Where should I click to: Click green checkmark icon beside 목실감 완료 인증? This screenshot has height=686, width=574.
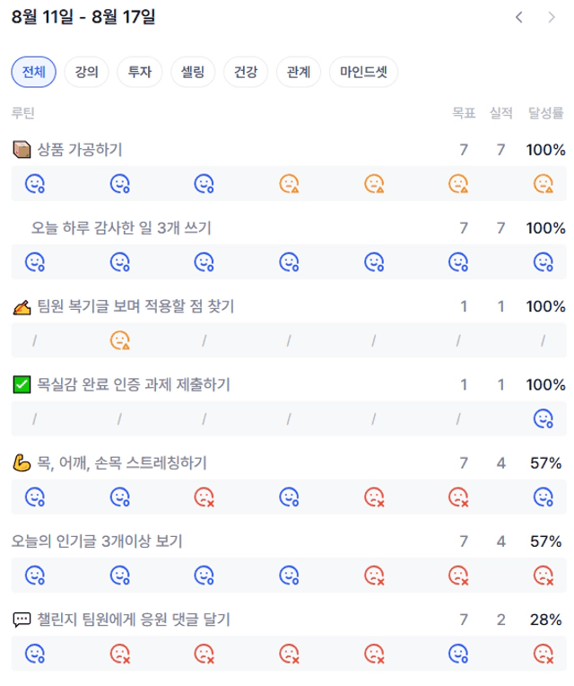coord(22,384)
